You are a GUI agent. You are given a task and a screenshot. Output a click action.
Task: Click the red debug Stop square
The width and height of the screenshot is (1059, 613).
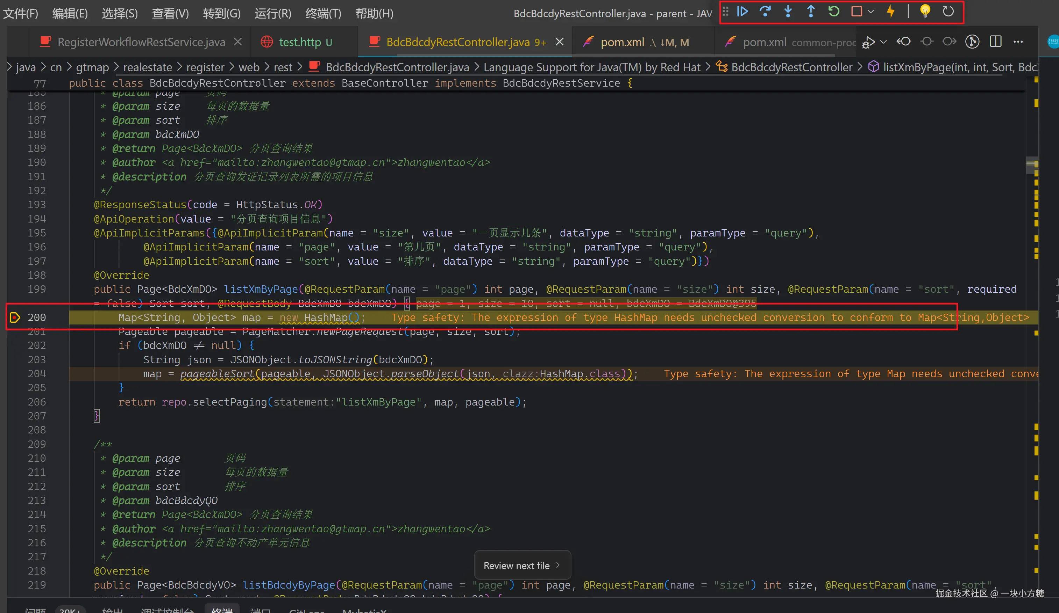coord(856,11)
